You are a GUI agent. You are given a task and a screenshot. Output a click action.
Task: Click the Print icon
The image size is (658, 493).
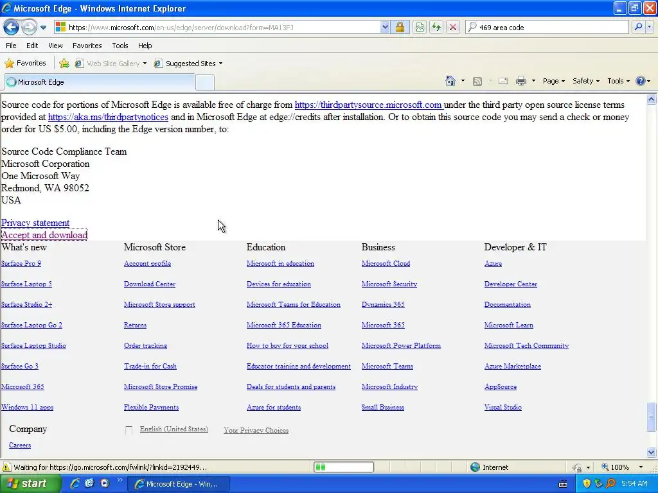click(x=520, y=81)
